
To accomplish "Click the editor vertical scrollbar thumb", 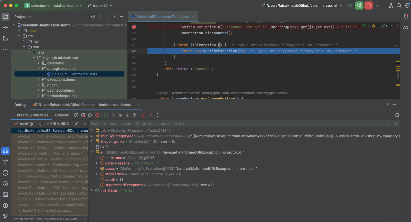I will click(x=398, y=76).
